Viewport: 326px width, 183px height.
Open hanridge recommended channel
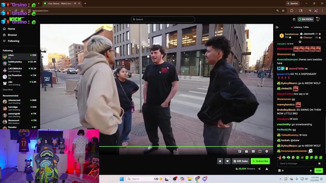tap(19, 108)
